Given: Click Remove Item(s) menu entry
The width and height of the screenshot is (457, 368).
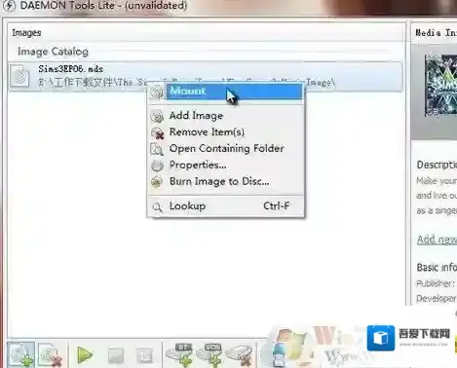Looking at the screenshot, I should pyautogui.click(x=226, y=132).
